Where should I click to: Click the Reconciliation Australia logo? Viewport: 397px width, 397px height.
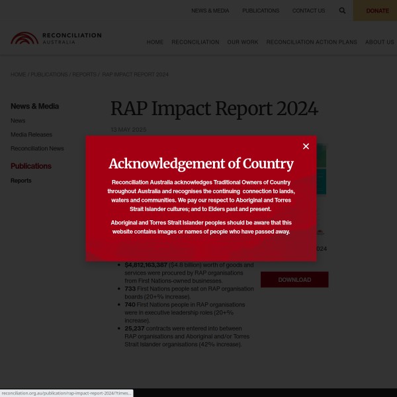pyautogui.click(x=56, y=38)
